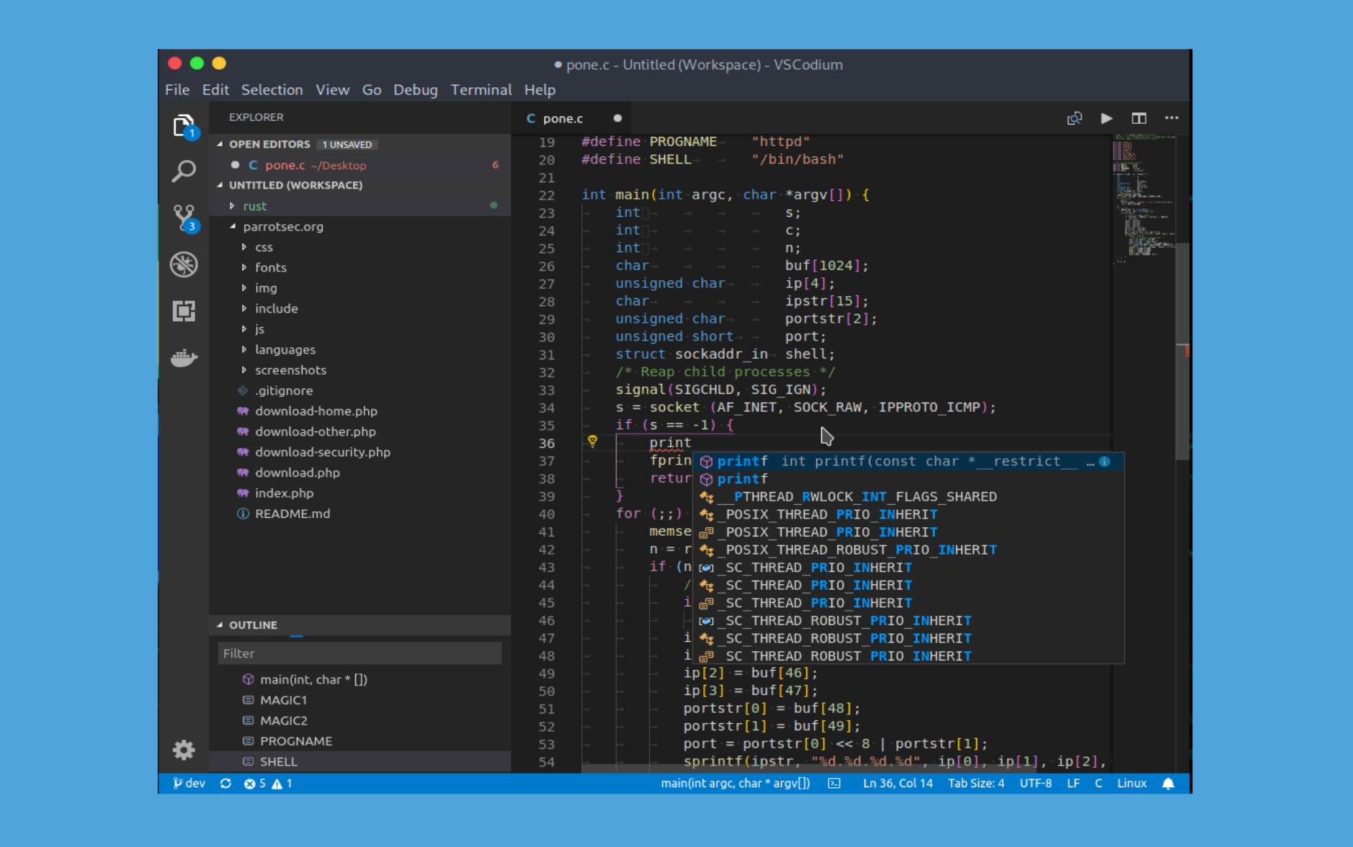Open the Extensions view icon
The height and width of the screenshot is (847, 1353).
tap(184, 311)
